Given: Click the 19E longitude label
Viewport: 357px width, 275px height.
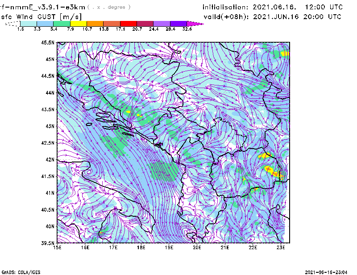Looking at the screenshot, I should point(169,247).
